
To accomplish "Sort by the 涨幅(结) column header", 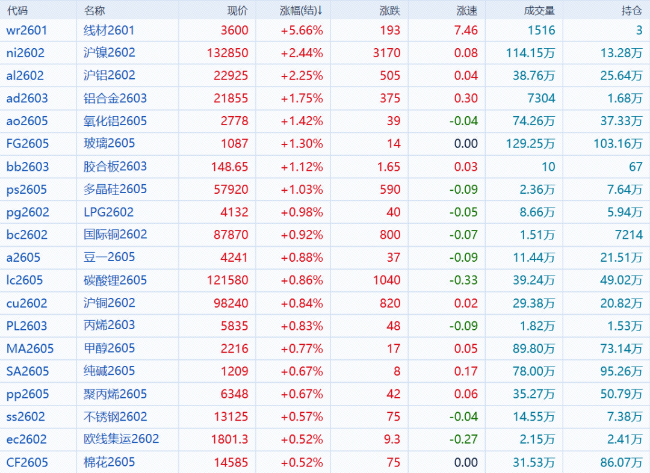I will point(301,10).
